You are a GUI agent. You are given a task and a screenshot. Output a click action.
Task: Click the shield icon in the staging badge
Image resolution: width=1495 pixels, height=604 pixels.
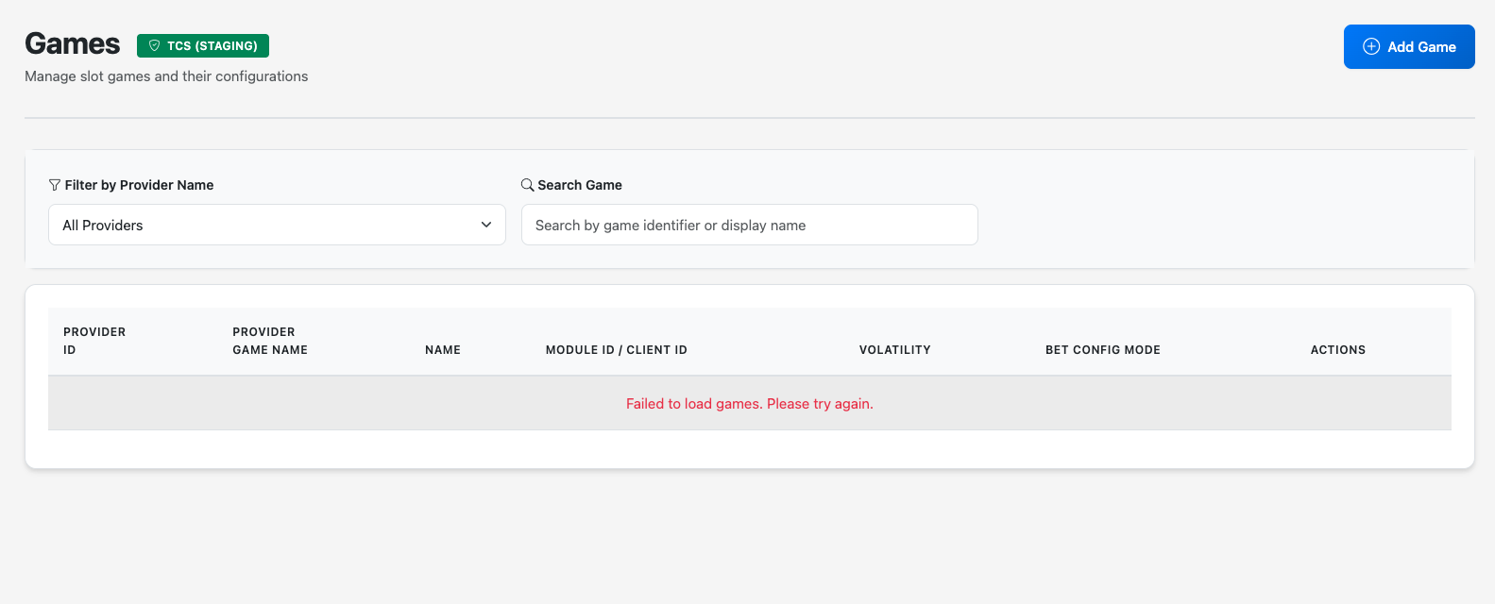click(x=155, y=46)
